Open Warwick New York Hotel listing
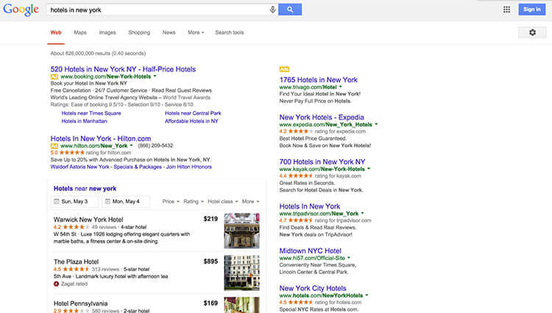The width and height of the screenshot is (552, 313). (x=88, y=219)
